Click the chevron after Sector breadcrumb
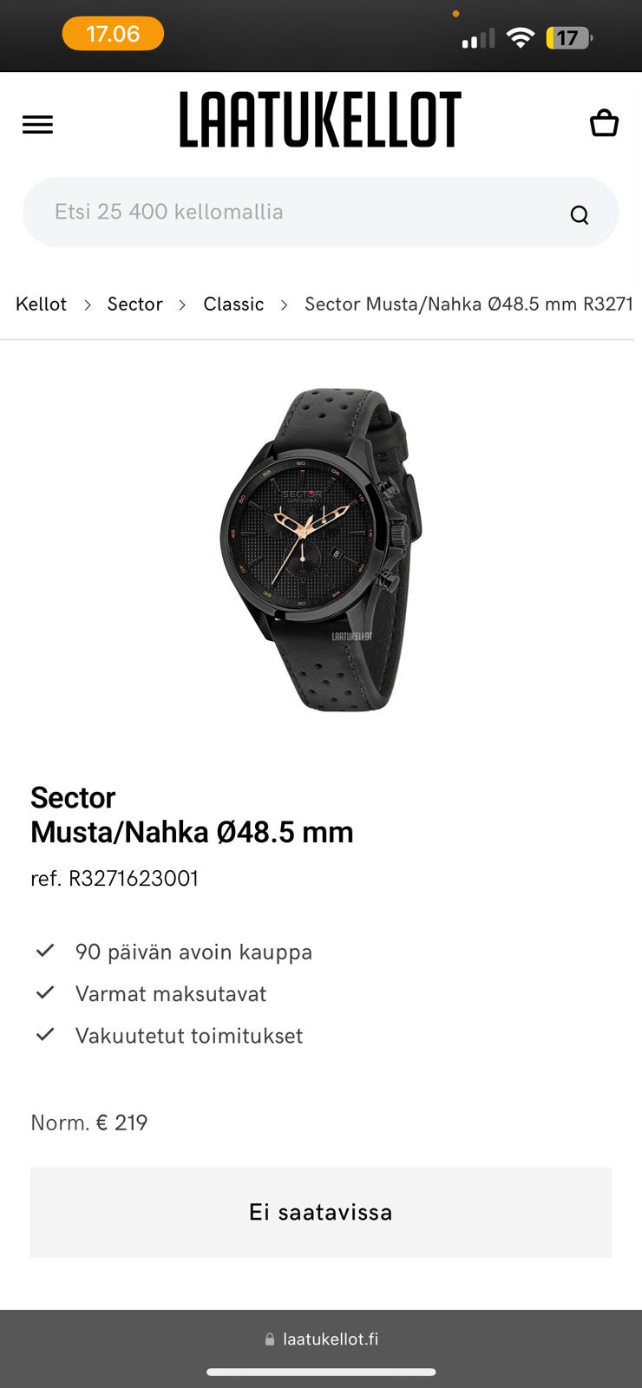 pos(182,305)
